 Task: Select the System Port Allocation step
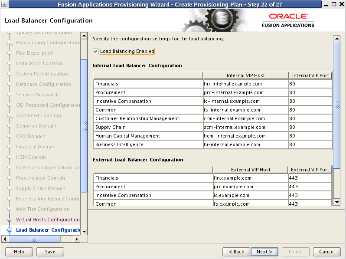coord(42,74)
